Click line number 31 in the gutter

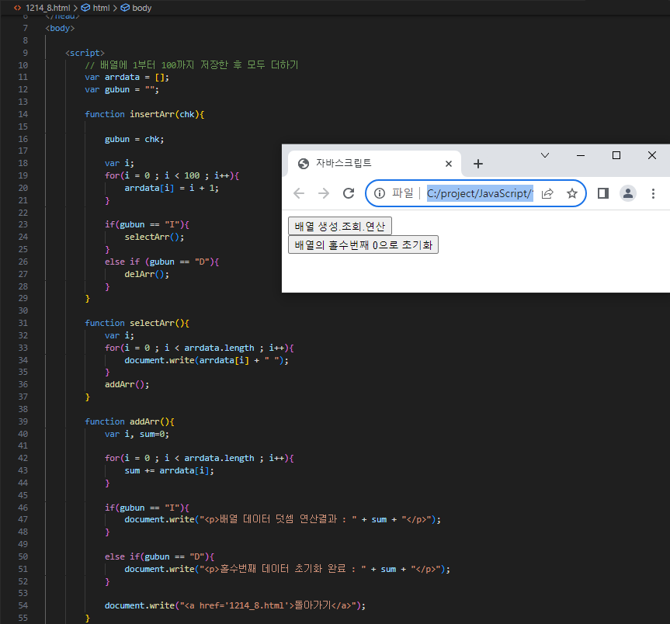23,323
